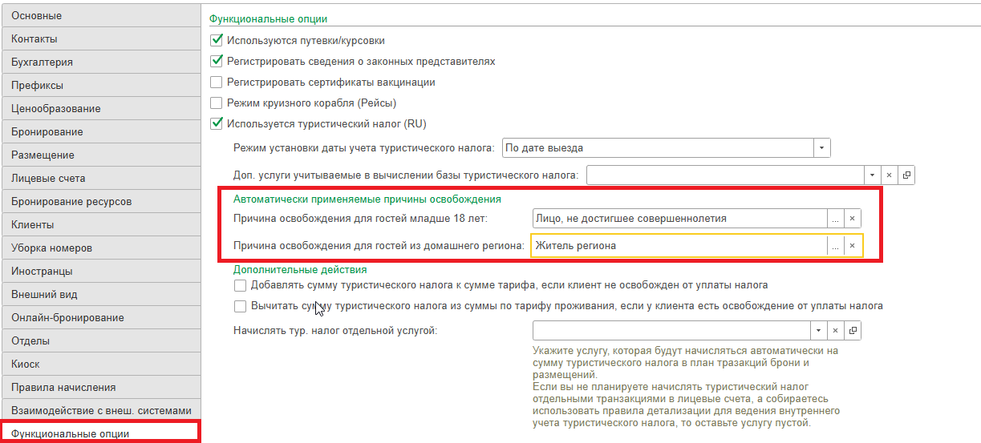Expand the tax accounting date mode dropdown
981x443 pixels.
coord(822,148)
